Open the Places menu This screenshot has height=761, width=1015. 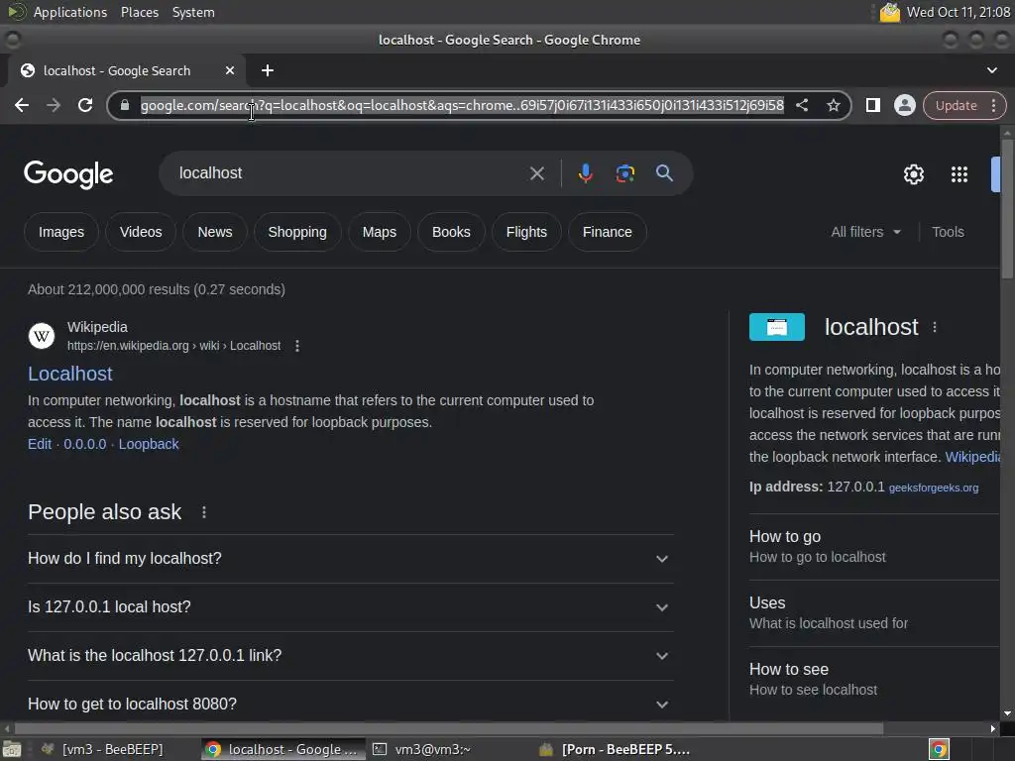(139, 12)
